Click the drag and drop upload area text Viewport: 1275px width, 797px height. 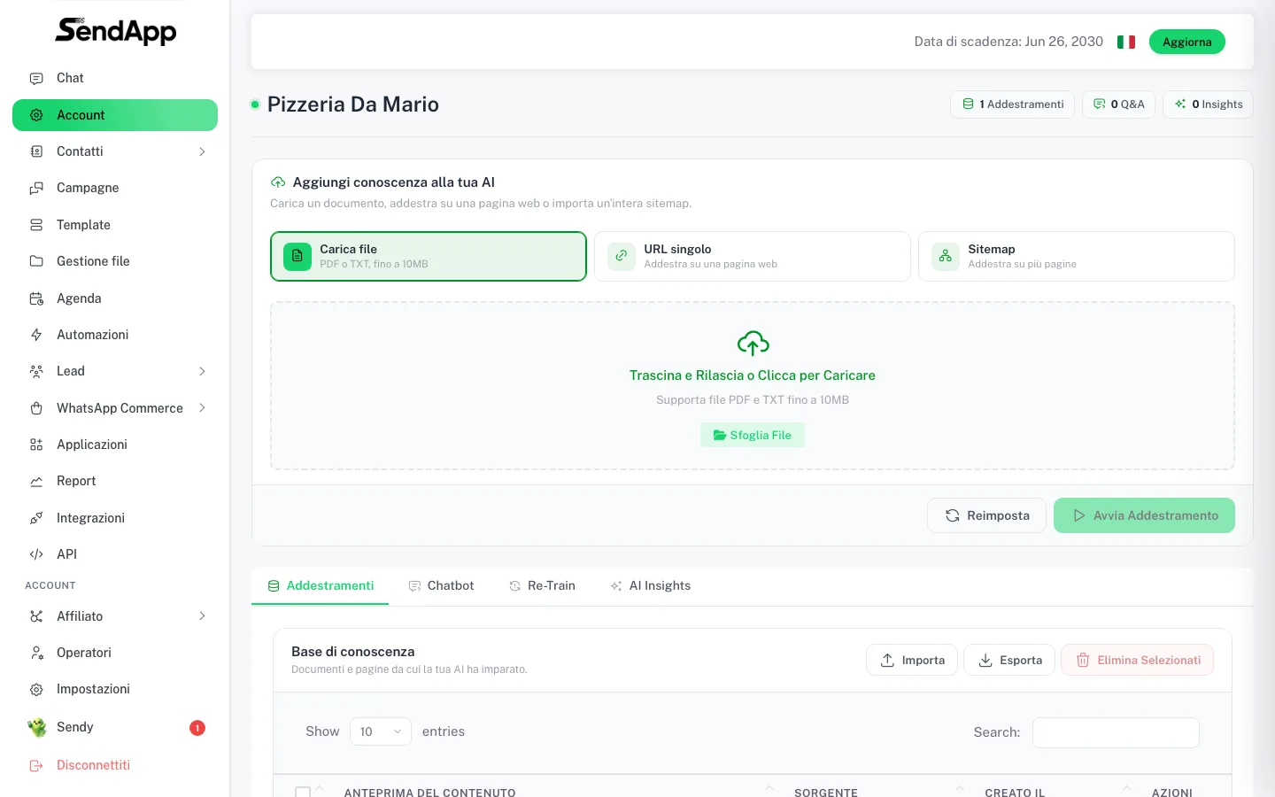pos(753,375)
